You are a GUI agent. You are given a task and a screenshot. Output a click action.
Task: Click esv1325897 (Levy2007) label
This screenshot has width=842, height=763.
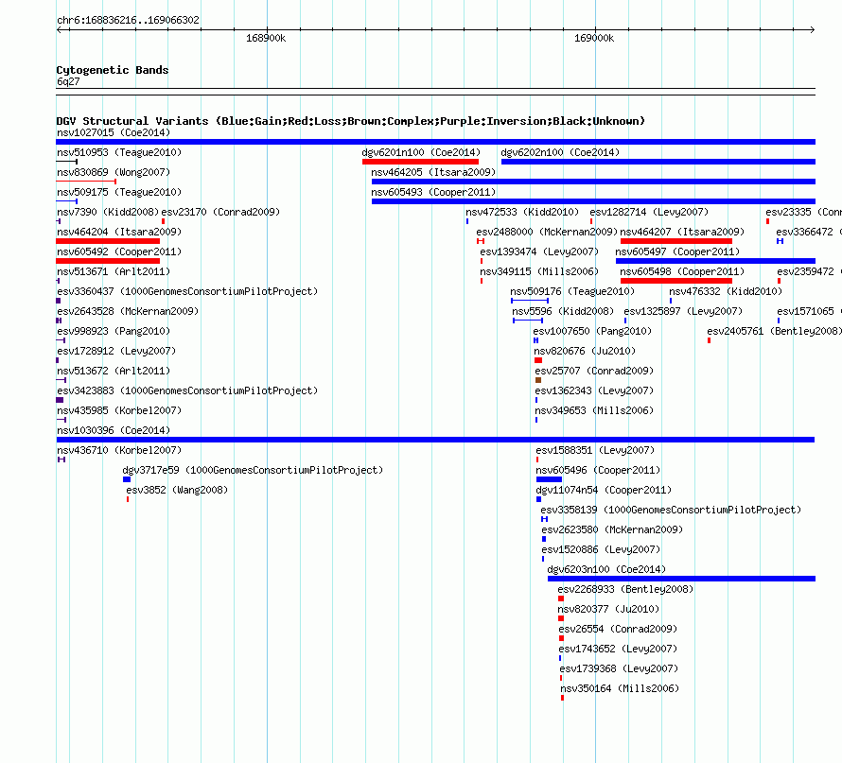(684, 311)
